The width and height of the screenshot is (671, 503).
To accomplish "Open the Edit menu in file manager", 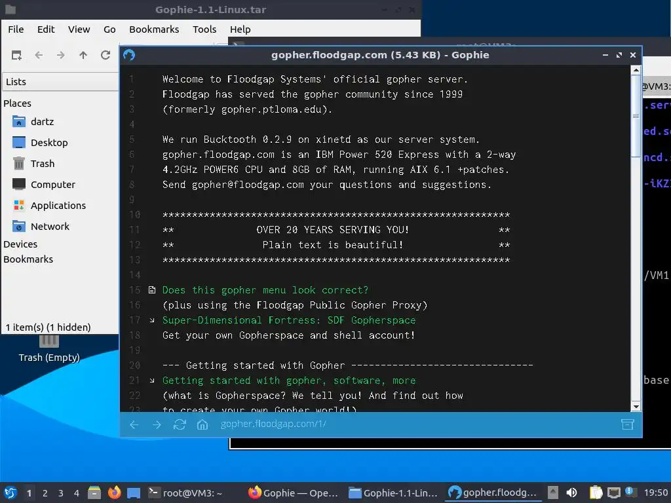I will [46, 29].
